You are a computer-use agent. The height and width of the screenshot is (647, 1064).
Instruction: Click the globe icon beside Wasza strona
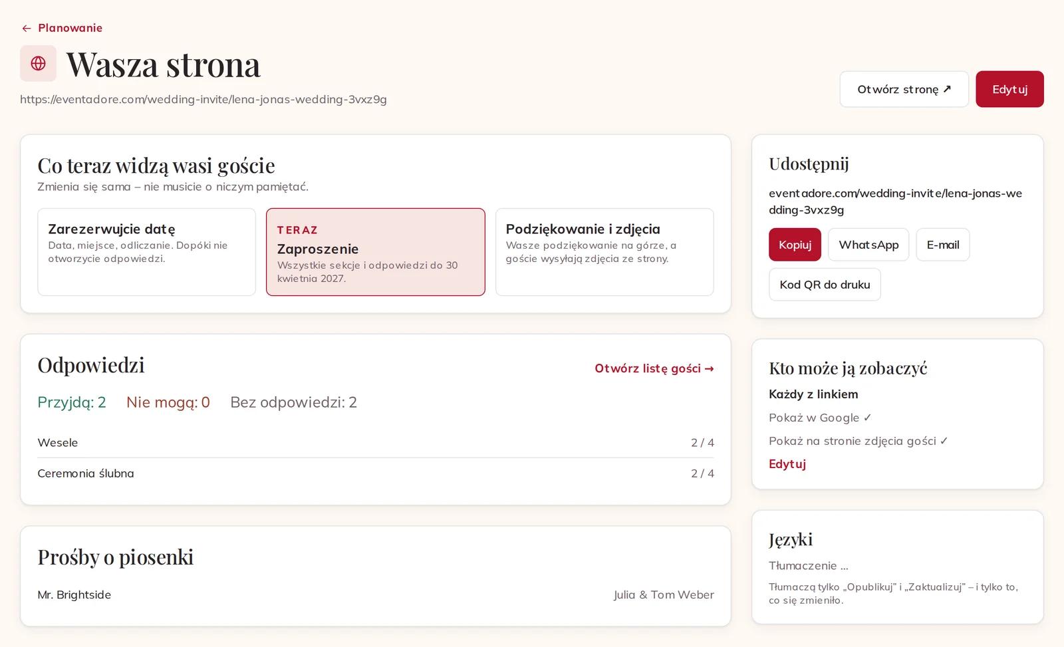tap(38, 63)
